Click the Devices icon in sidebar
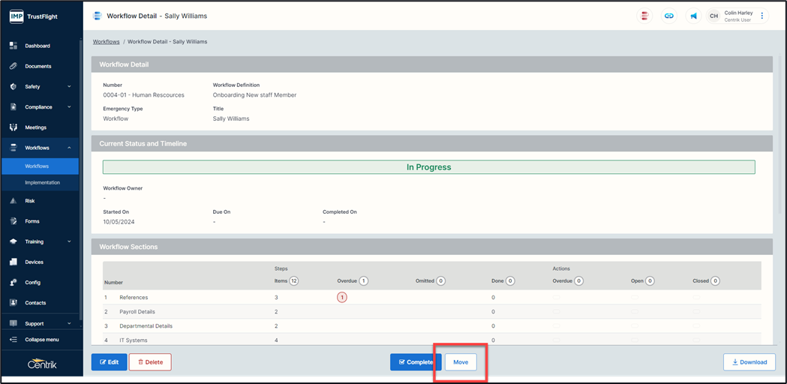Image resolution: width=787 pixels, height=384 pixels. pyautogui.click(x=14, y=262)
